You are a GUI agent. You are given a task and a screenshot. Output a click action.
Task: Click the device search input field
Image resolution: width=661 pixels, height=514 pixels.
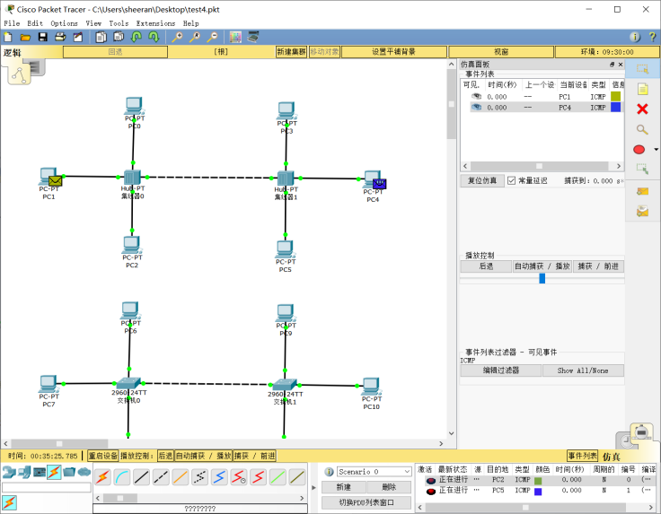click(47, 487)
